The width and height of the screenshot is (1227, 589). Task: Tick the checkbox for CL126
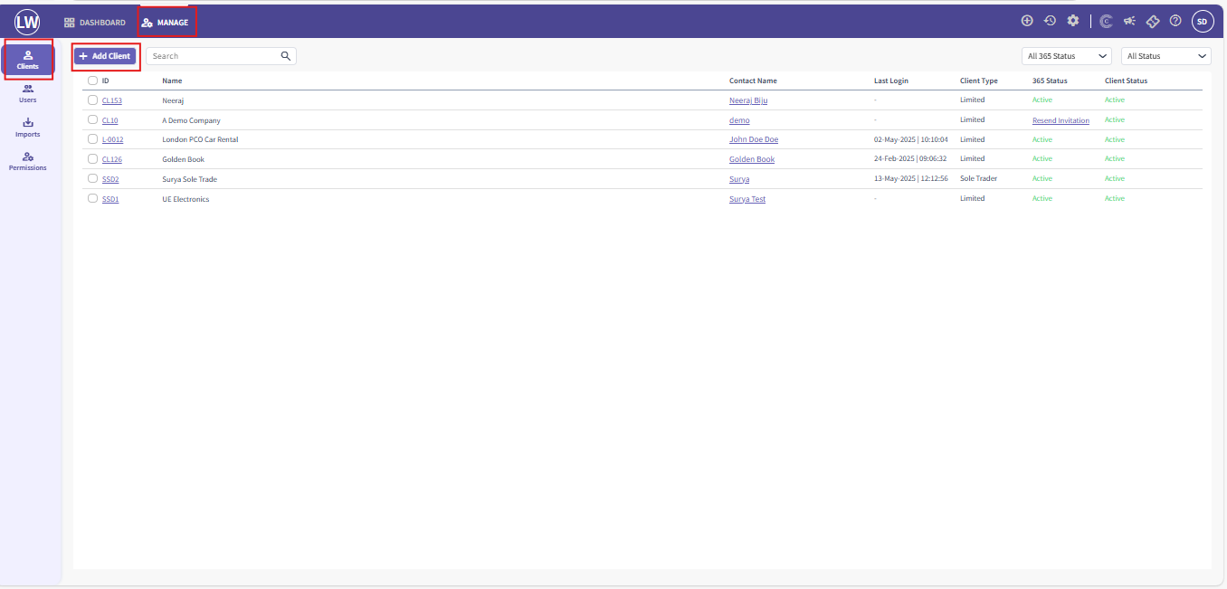(92, 159)
